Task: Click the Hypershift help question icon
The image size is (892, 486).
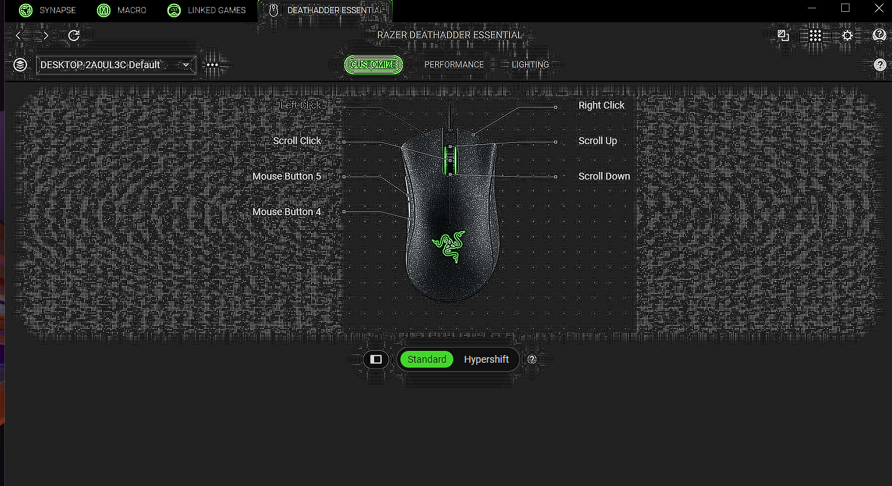Action: (532, 359)
